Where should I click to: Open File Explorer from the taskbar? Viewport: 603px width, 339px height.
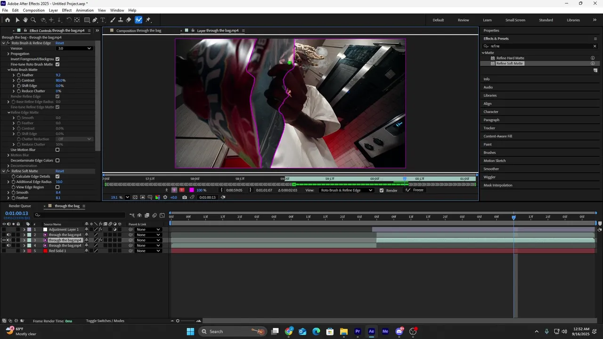coord(344,331)
